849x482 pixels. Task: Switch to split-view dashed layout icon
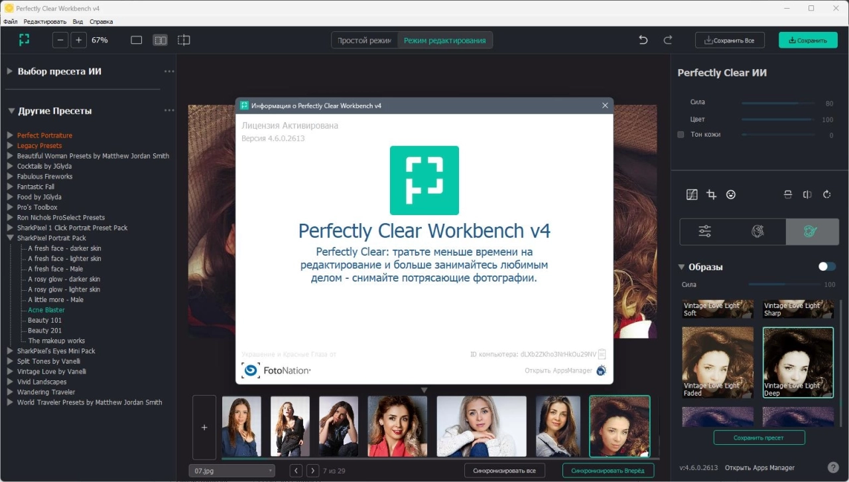pos(184,40)
